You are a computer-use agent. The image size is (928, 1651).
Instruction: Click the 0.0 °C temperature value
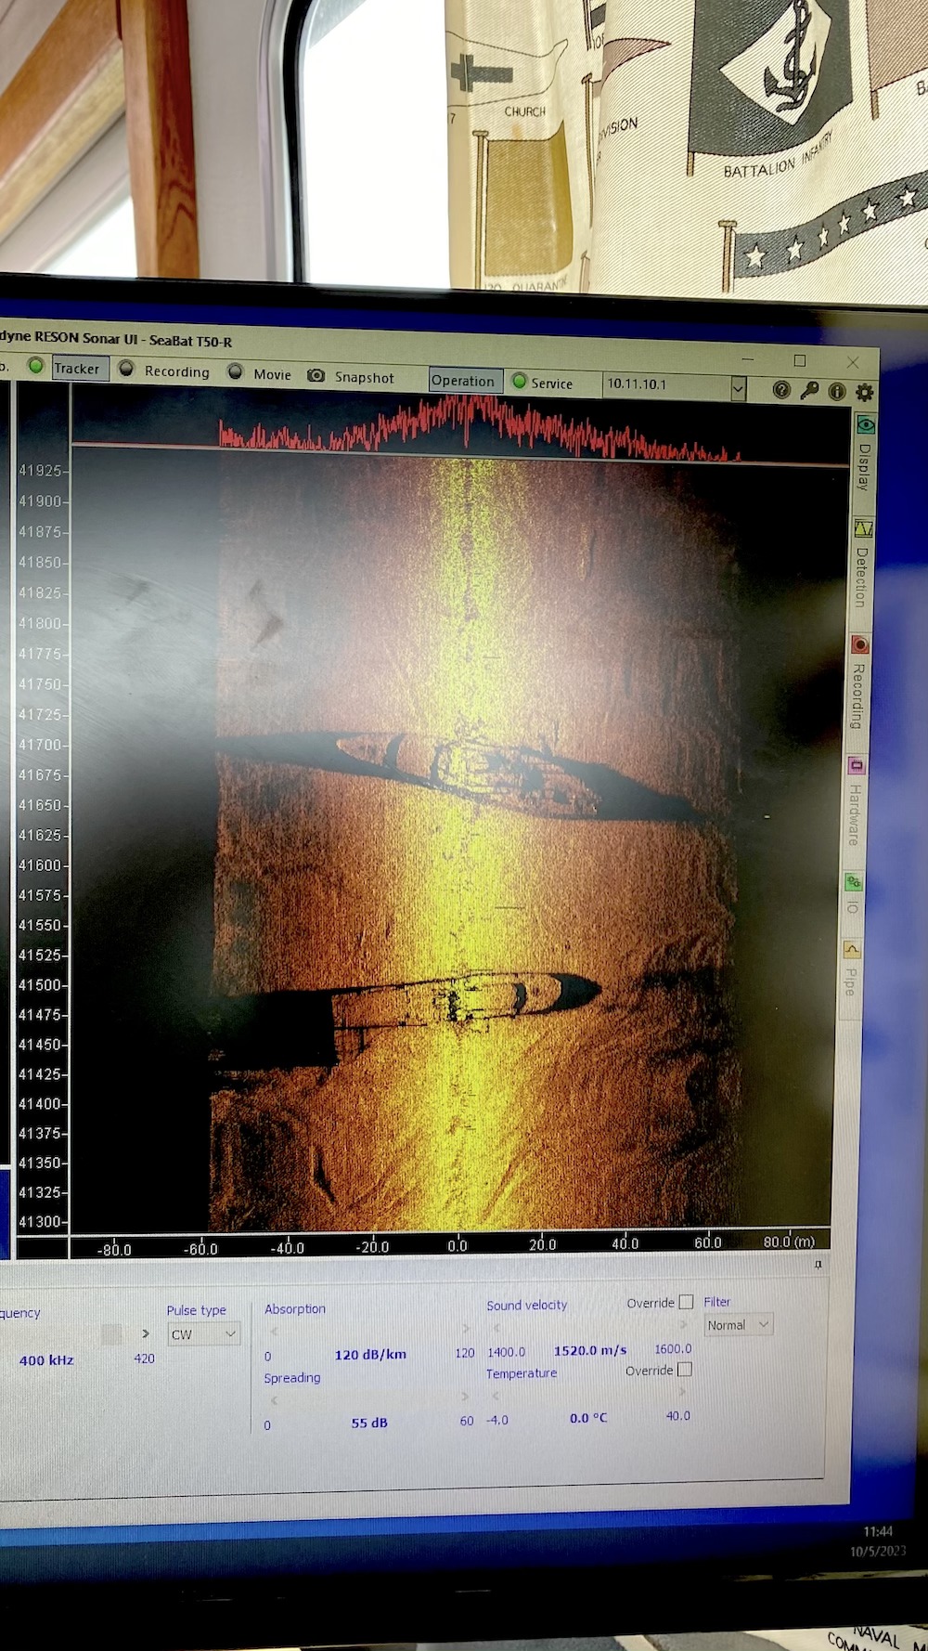[x=588, y=1418]
